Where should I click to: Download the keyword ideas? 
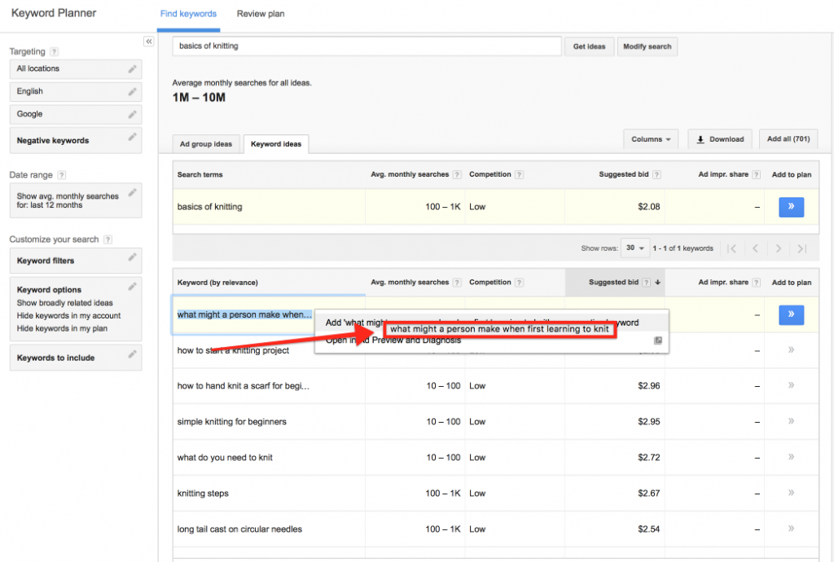(x=720, y=139)
